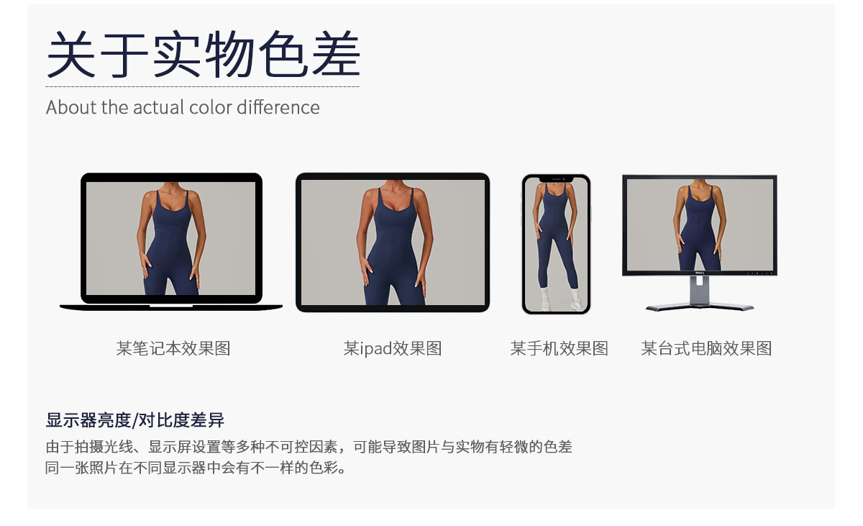
Task: Click the iPad tablet device image
Action: pos(393,242)
